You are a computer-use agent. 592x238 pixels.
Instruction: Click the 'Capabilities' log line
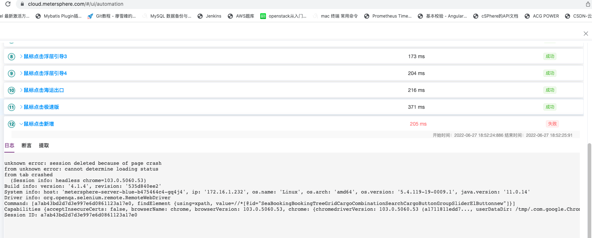pos(292,209)
